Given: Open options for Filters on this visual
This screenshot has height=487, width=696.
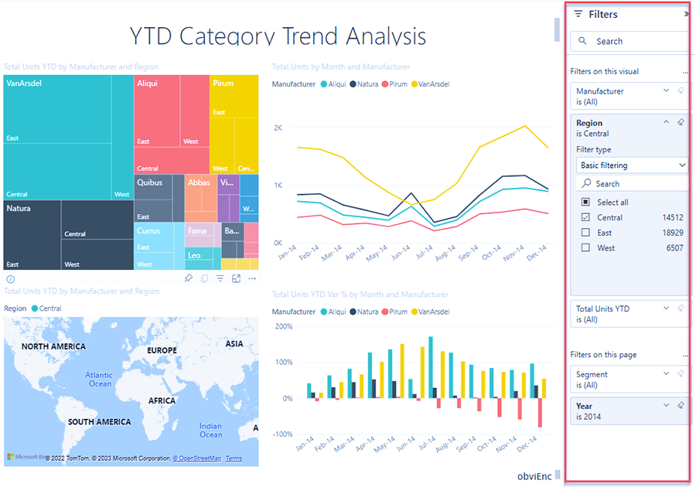Looking at the screenshot, I should coord(684,72).
